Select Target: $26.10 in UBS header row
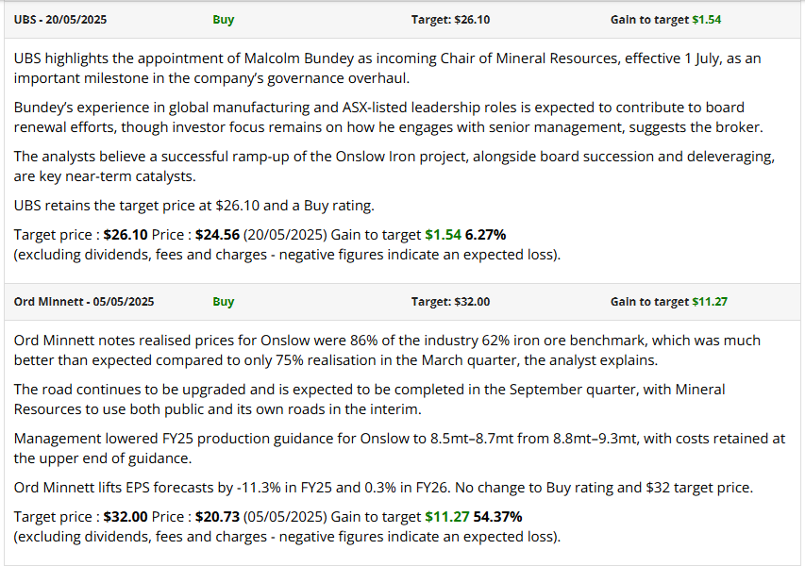Image resolution: width=805 pixels, height=566 pixels. coord(450,19)
